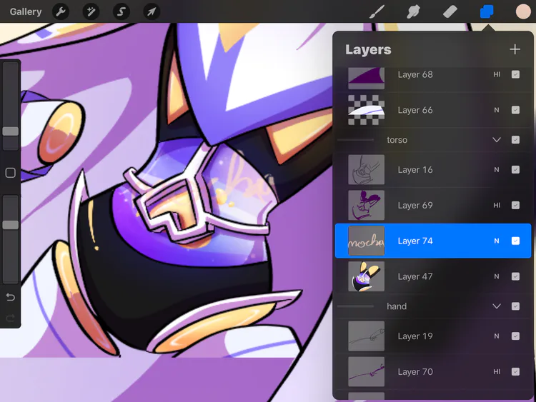
Task: Collapse the hand group chevron
Action: [497, 306]
